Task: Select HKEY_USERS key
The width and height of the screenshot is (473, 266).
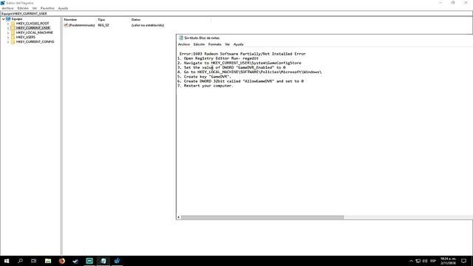Action: [26, 37]
